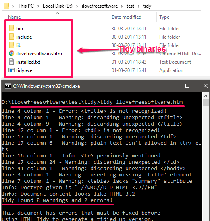Click the cmd.exe title bar icon
This screenshot has width=210, height=221.
(8, 86)
